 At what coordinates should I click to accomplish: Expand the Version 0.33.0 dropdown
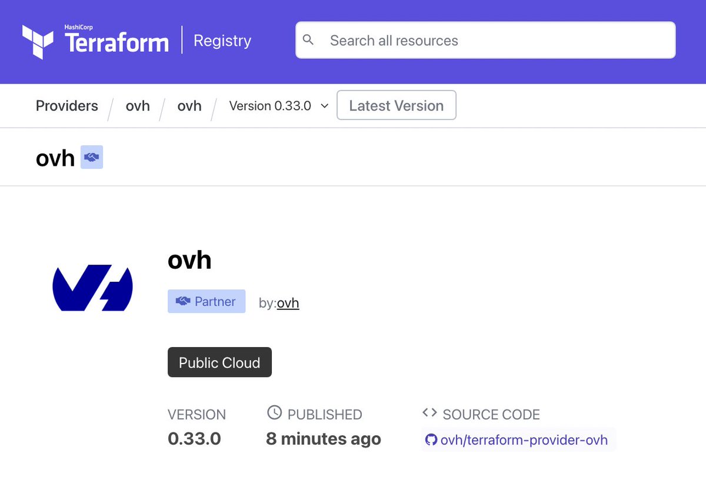[x=279, y=106]
